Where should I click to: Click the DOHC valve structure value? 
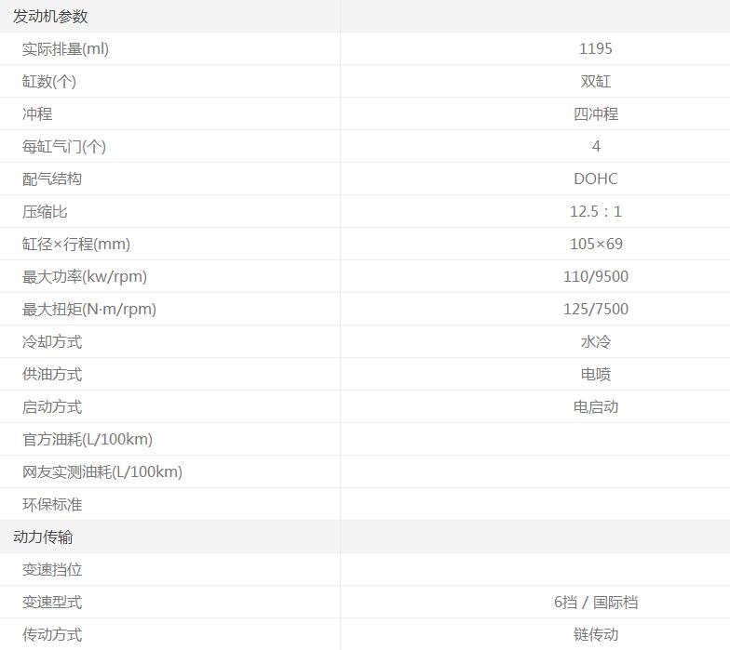click(x=595, y=179)
